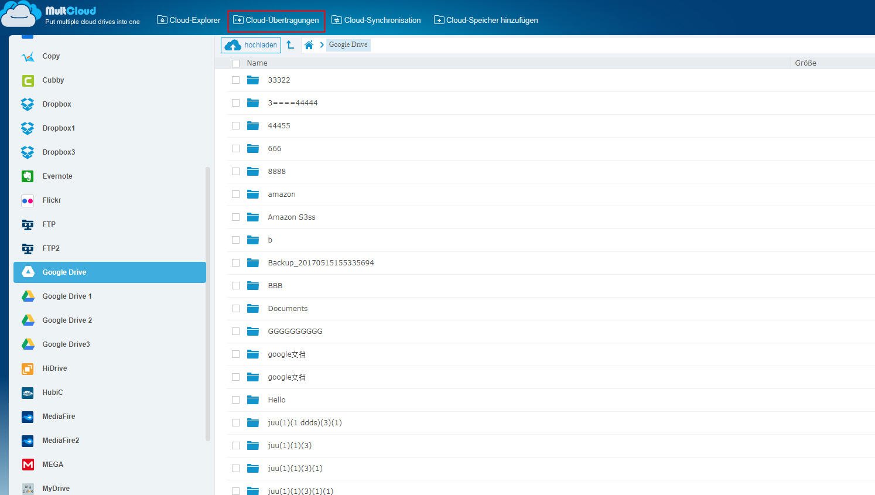This screenshot has width=875, height=495.
Task: Open the Hello folder name
Action: [x=276, y=400]
